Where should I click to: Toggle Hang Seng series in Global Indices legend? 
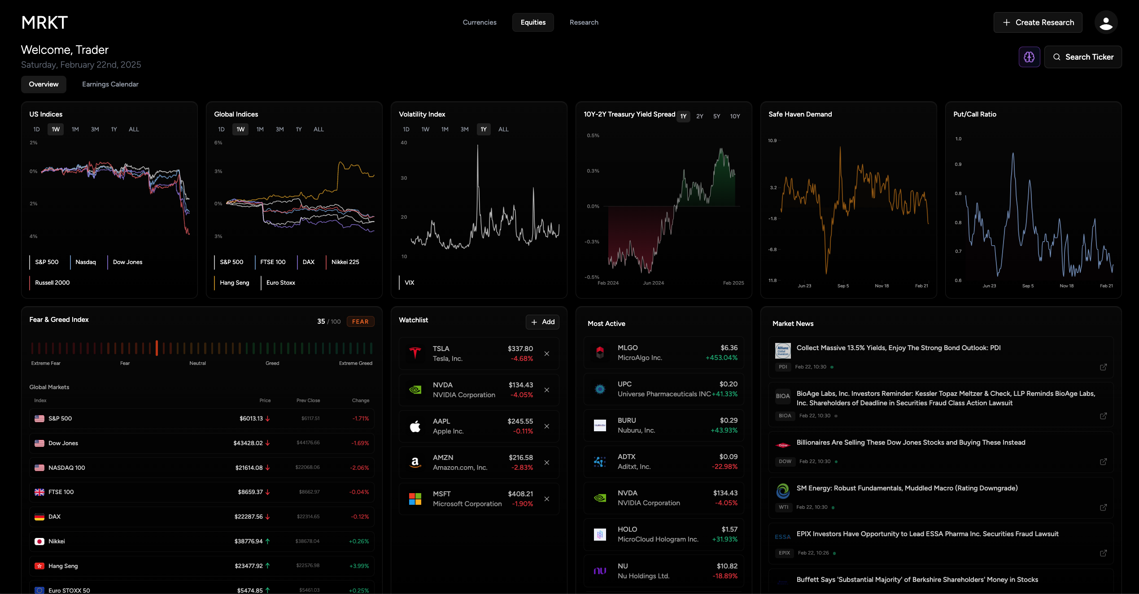tap(232, 283)
